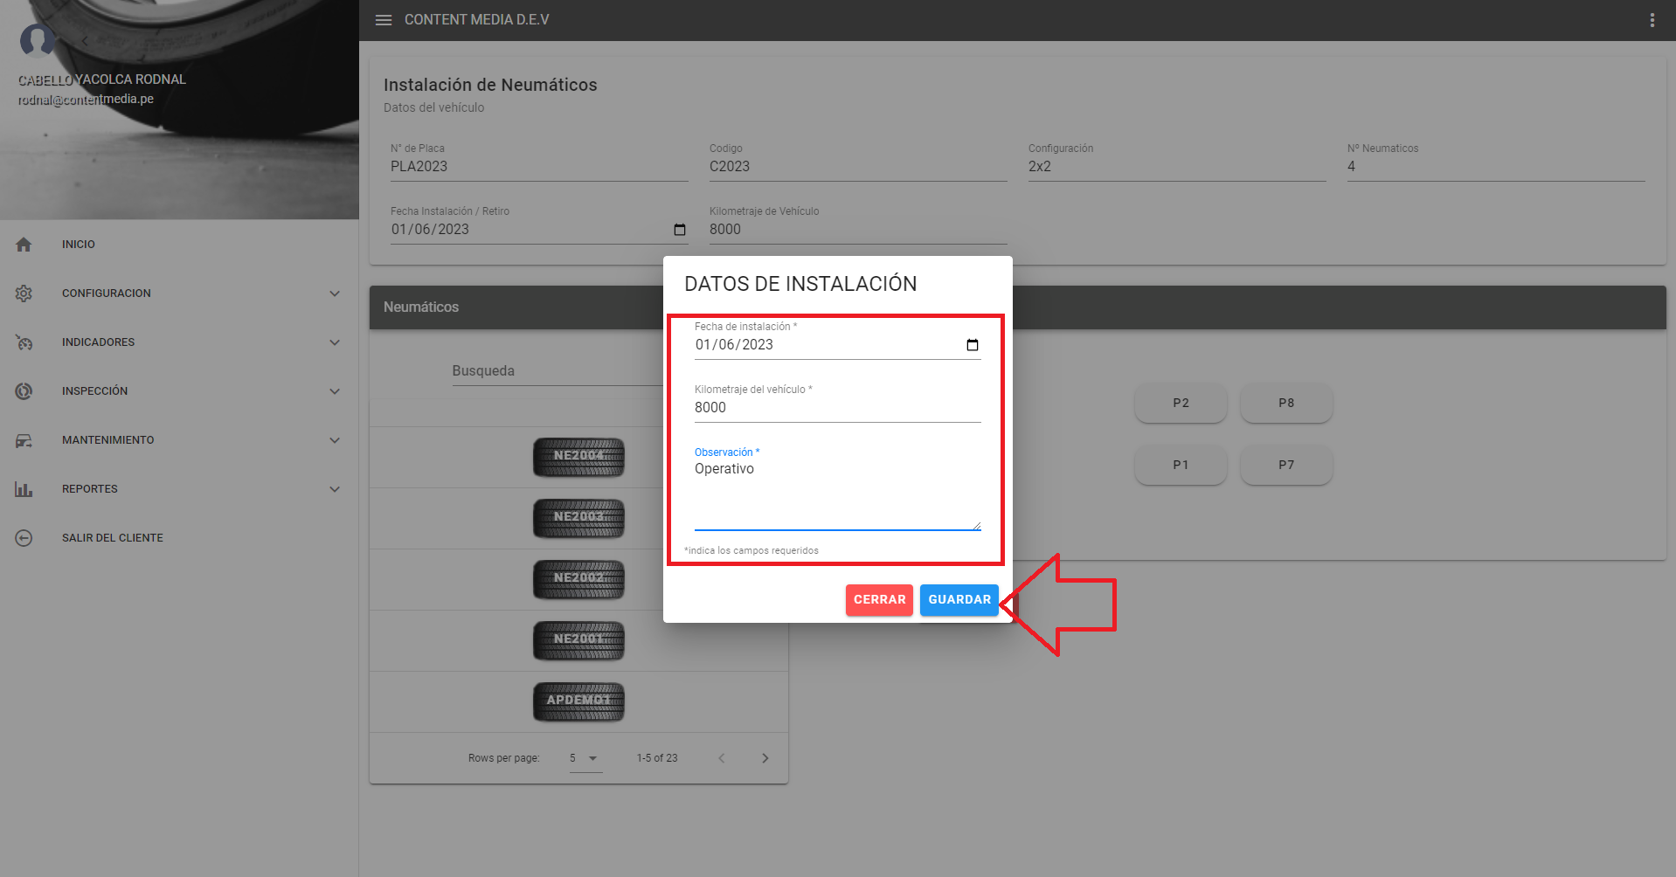Click the REPORTES bar chart icon
Screen dimensions: 1676x877
24,489
